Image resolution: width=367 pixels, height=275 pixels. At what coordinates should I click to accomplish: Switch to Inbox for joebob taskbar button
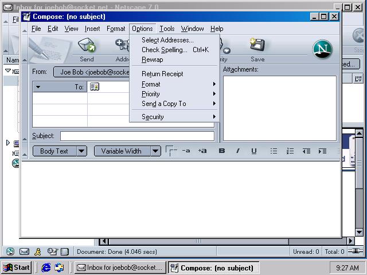[x=120, y=268]
